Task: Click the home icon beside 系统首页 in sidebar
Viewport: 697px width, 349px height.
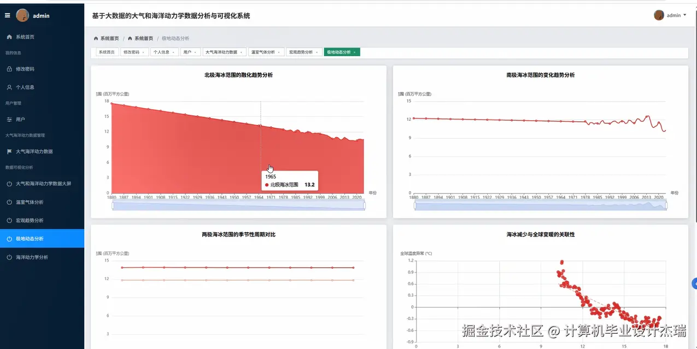Action: [x=9, y=37]
